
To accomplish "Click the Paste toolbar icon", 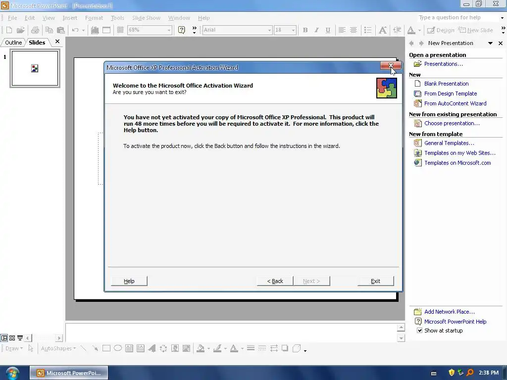I will (61, 30).
